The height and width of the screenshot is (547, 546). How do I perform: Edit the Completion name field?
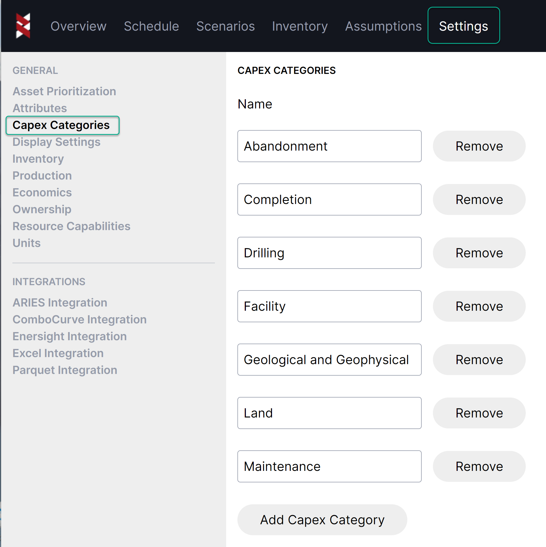(x=329, y=199)
